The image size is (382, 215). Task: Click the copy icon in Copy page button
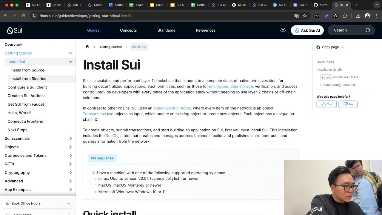click(x=318, y=47)
